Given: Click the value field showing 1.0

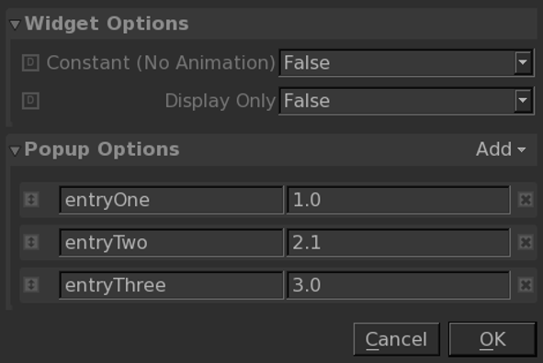Looking at the screenshot, I should pos(398,200).
